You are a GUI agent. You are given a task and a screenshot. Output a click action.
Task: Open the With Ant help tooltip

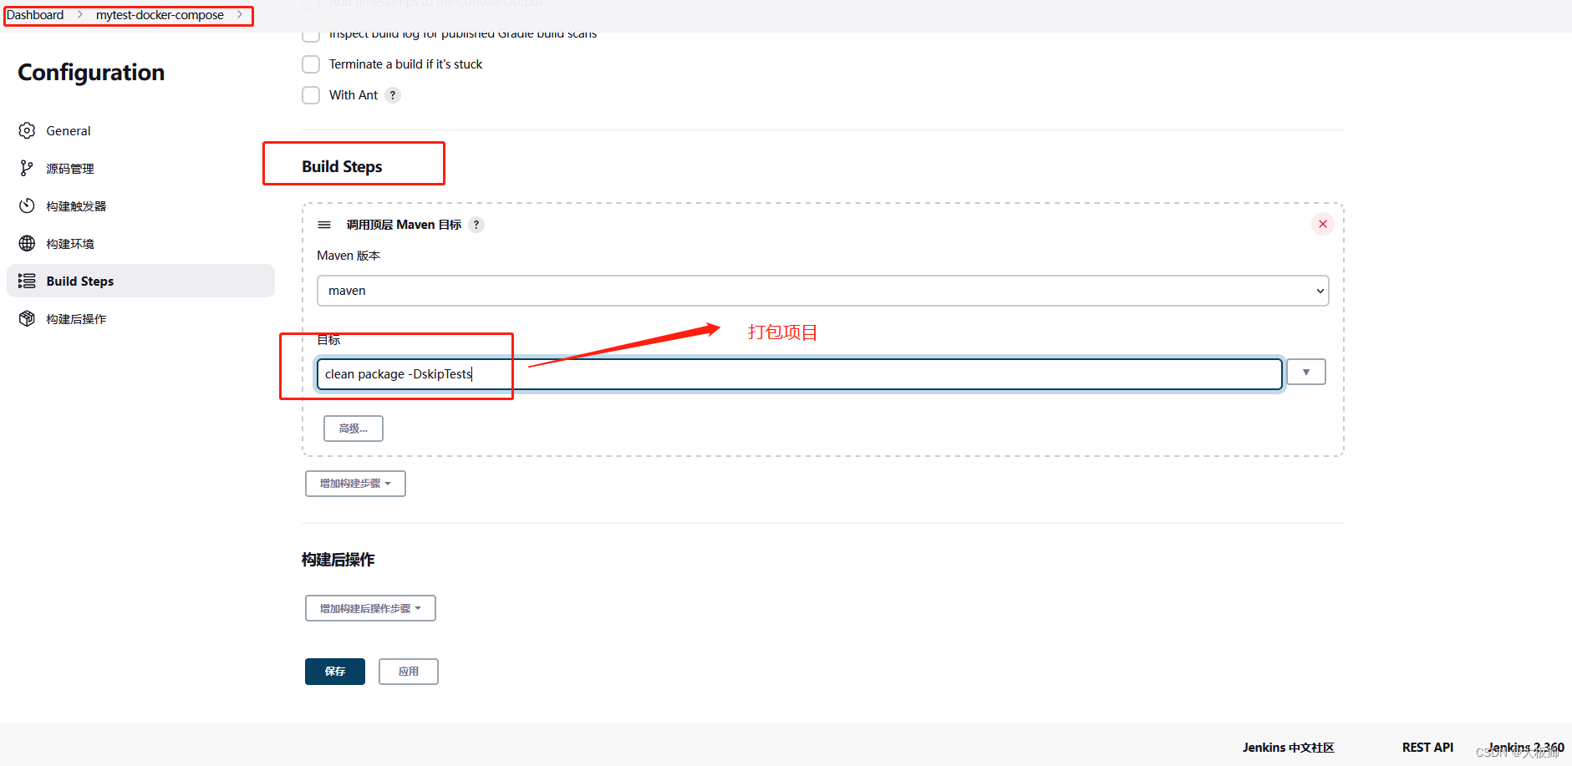[x=391, y=95]
